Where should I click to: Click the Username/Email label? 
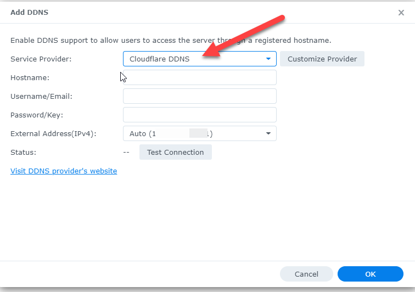coord(41,97)
